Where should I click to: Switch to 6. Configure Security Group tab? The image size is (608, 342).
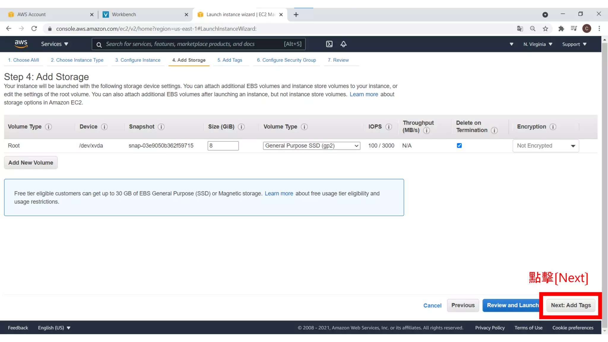[x=286, y=60]
